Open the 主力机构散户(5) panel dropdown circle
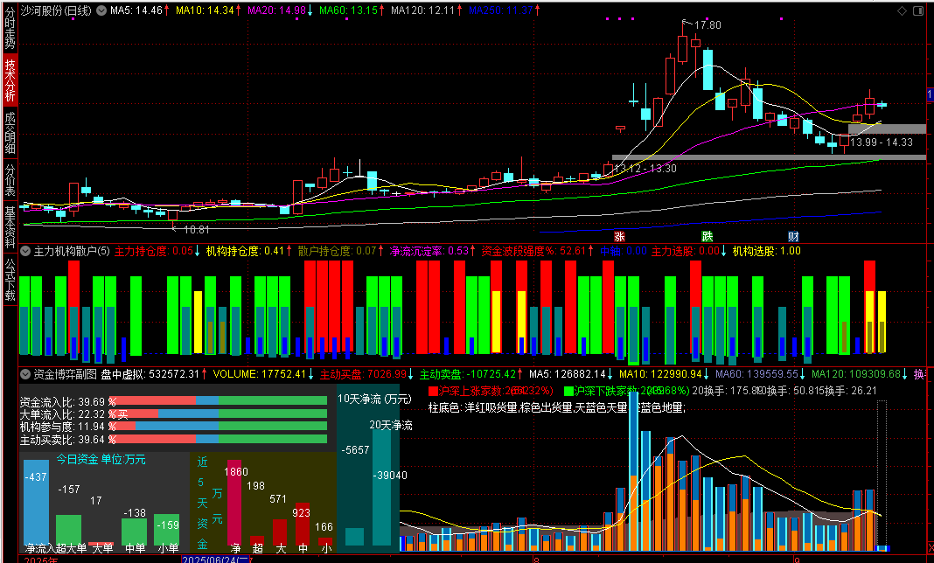Screen dimensions: 934x563 [x=25, y=251]
